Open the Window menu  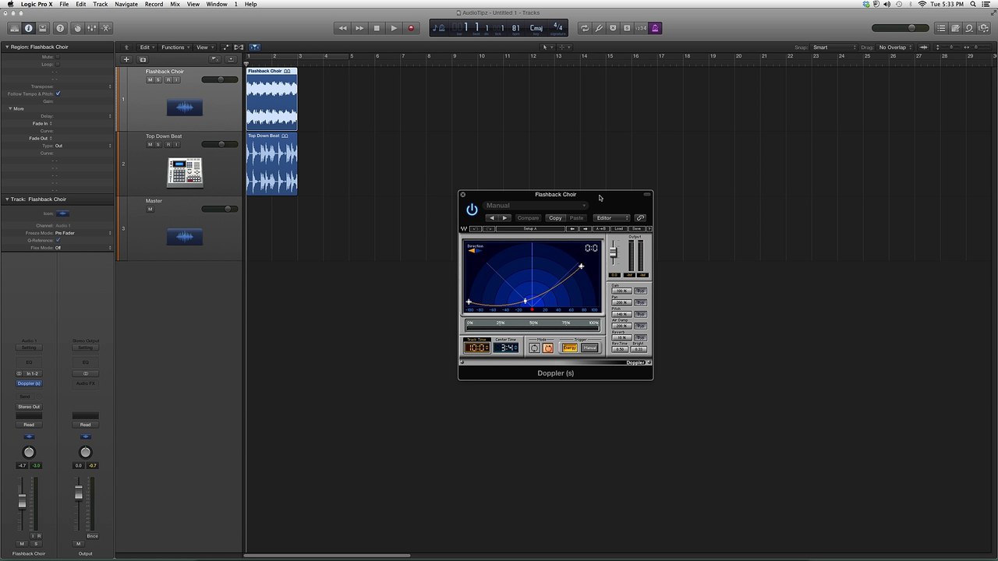pyautogui.click(x=217, y=4)
